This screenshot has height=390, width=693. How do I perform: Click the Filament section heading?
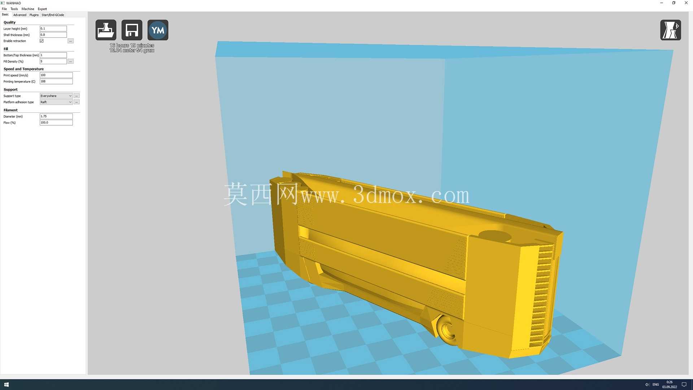tap(10, 110)
